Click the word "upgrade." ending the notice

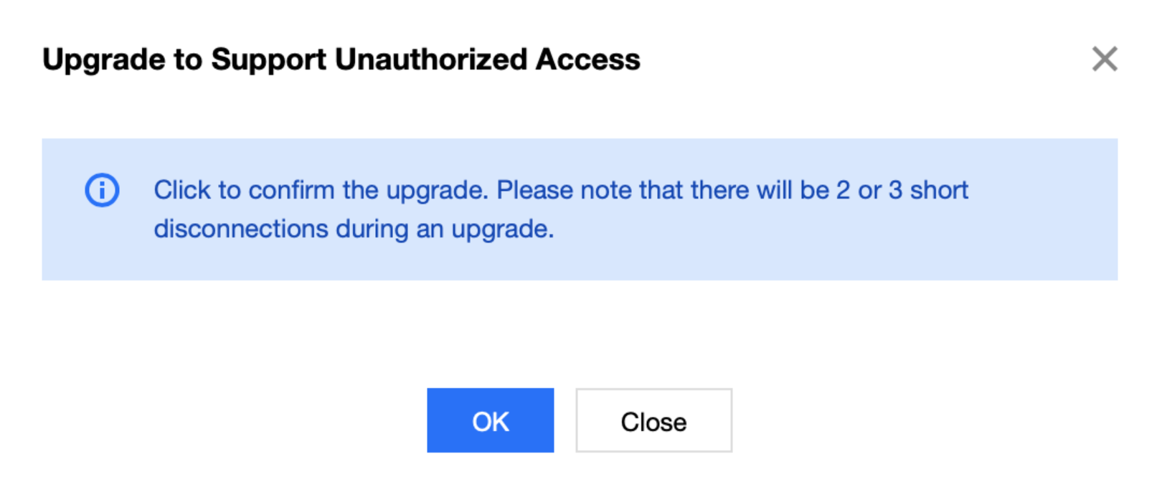(x=502, y=230)
